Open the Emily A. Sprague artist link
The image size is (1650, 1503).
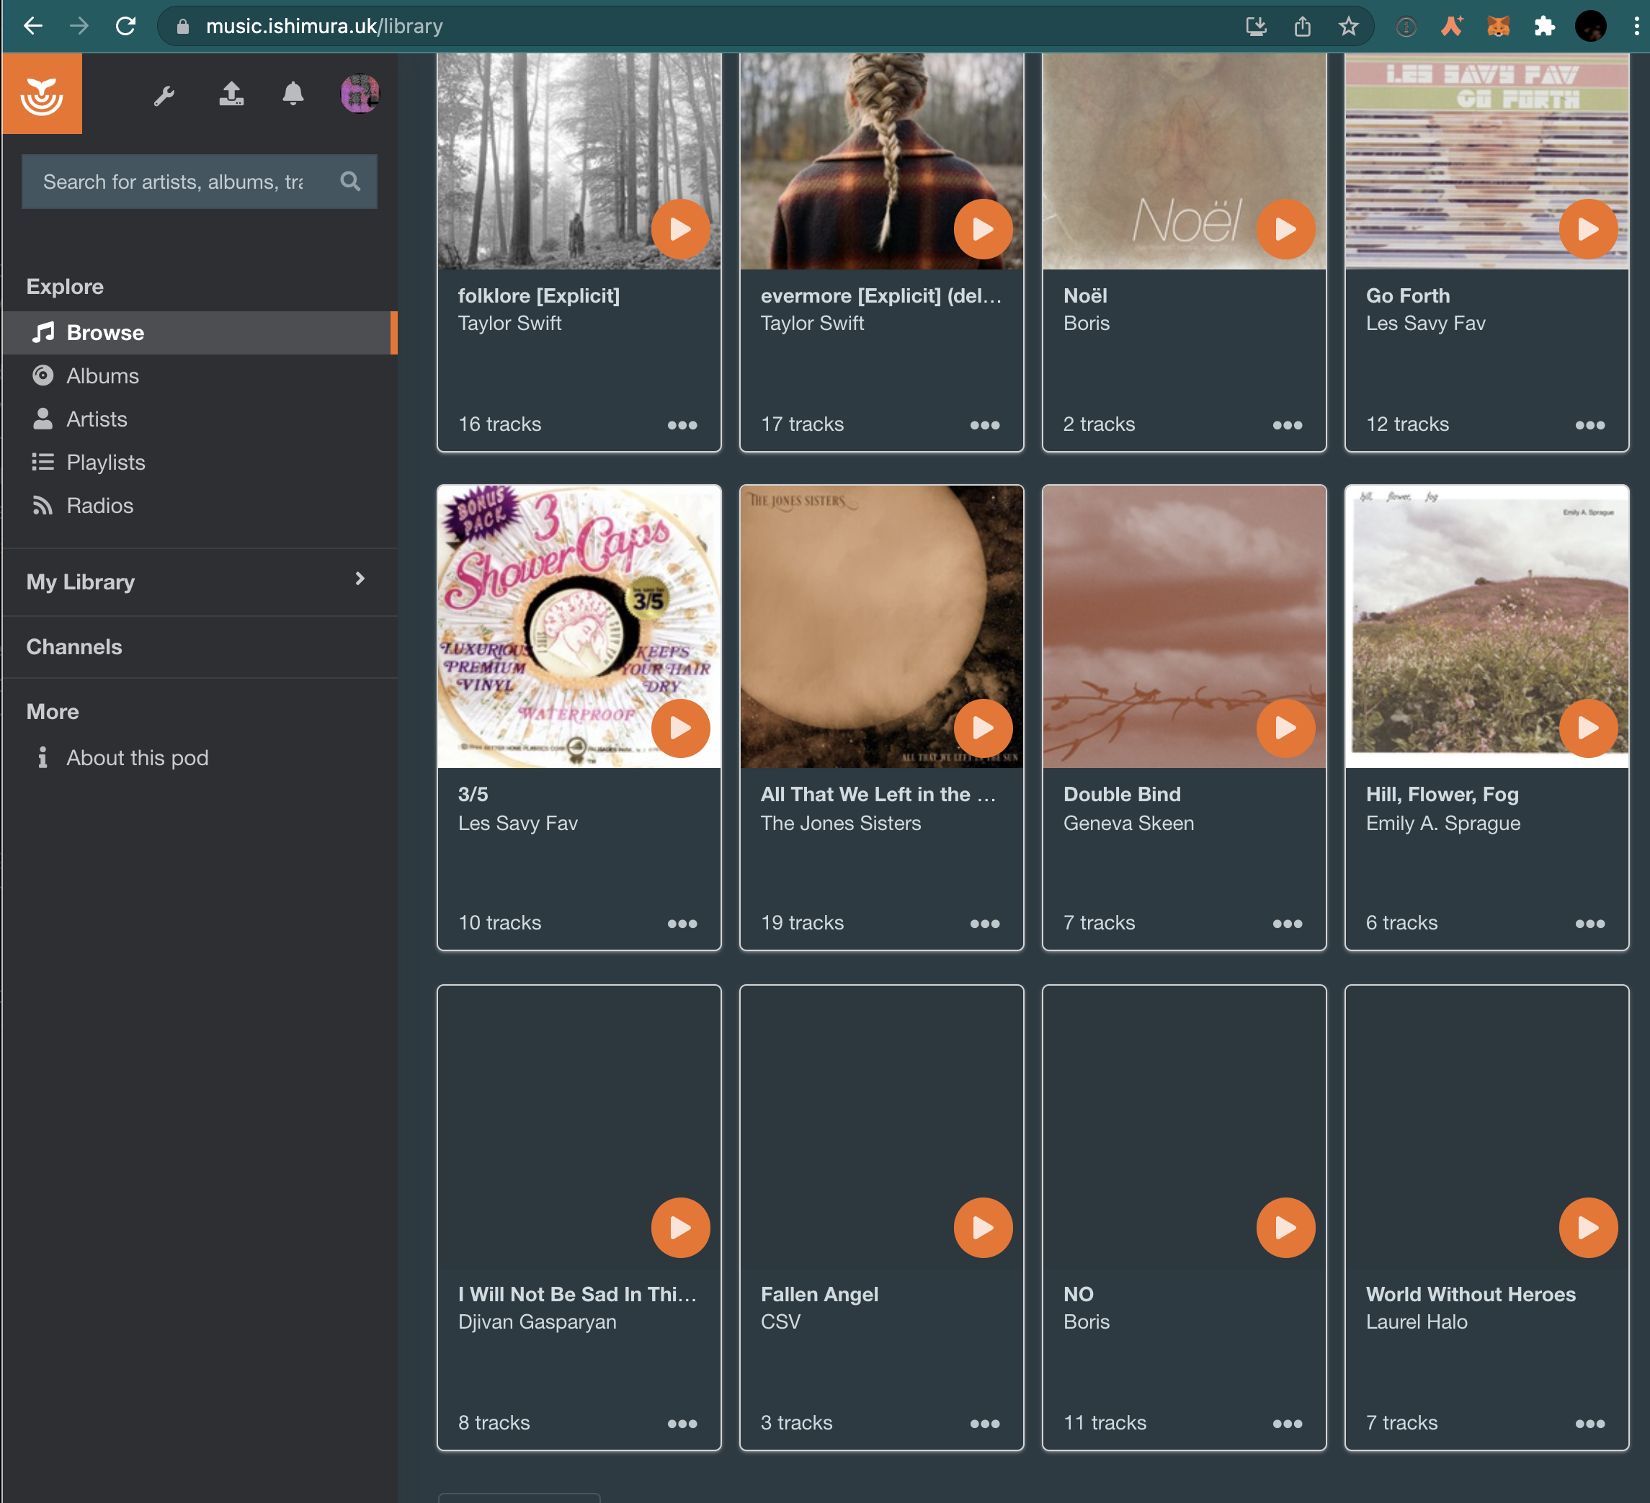click(x=1443, y=823)
